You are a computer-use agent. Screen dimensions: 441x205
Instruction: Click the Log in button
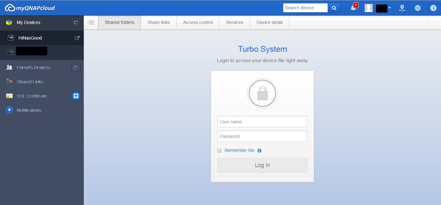(x=262, y=165)
